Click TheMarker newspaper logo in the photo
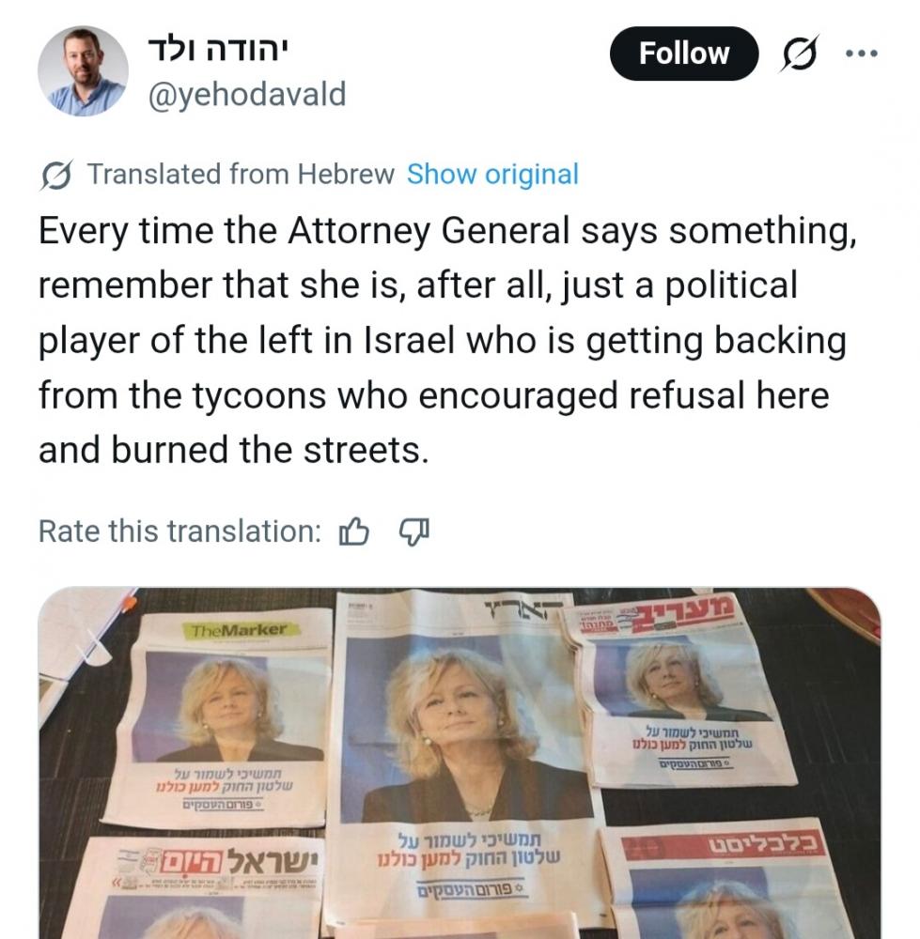Image resolution: width=920 pixels, height=939 pixels. (240, 630)
